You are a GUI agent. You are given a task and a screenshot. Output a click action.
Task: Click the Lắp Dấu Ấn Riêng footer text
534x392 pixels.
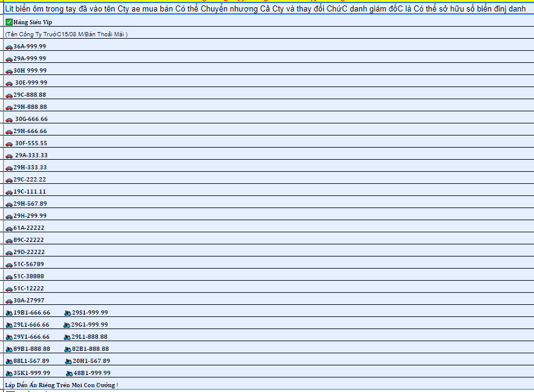click(61, 385)
